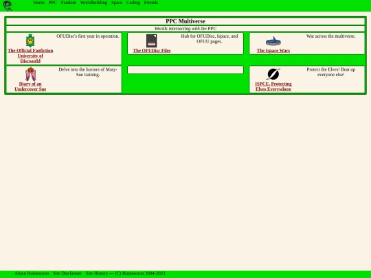Follow Diary of an Undercover Sue link
371x278 pixels.
30,86
